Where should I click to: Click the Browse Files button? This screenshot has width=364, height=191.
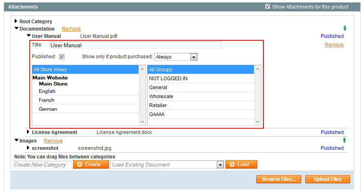pos(279,179)
